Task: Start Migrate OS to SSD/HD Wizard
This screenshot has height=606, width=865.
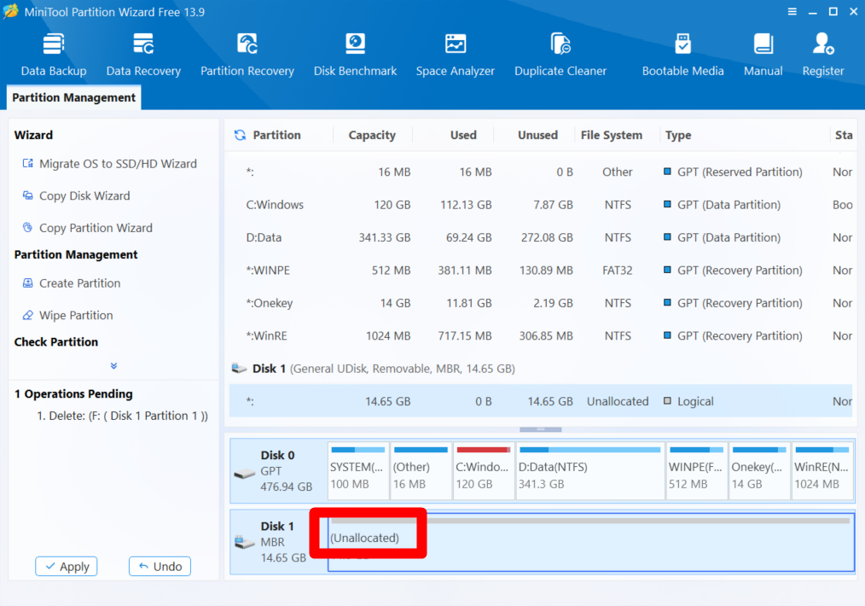Action: (x=110, y=164)
